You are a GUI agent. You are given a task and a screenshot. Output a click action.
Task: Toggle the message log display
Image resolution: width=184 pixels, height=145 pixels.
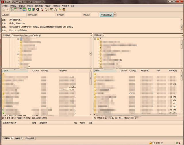(12, 9)
